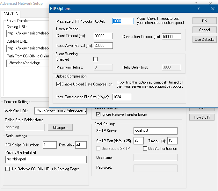Reset settings with Use Defaults button
The image size is (218, 191).
(x=204, y=40)
